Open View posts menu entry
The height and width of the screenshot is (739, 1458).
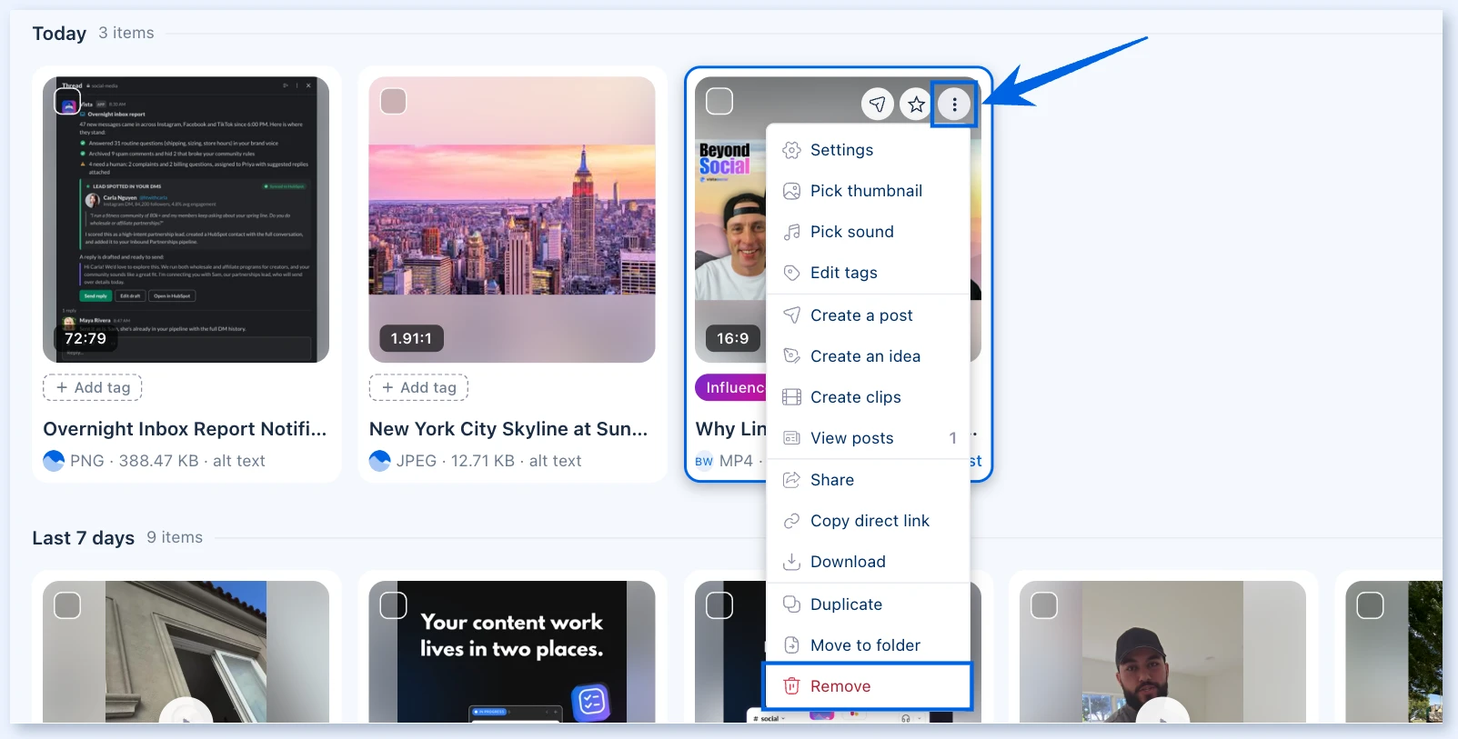pos(868,438)
